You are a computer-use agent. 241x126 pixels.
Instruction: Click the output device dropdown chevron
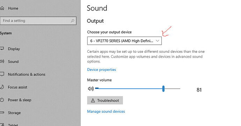(x=158, y=41)
